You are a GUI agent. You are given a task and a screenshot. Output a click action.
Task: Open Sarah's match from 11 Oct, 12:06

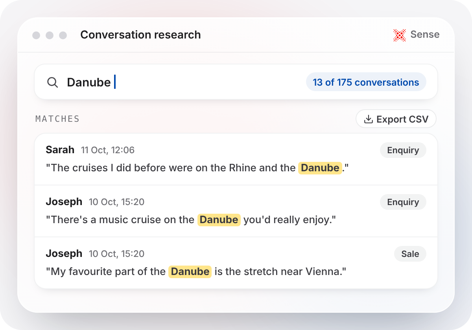(x=236, y=159)
